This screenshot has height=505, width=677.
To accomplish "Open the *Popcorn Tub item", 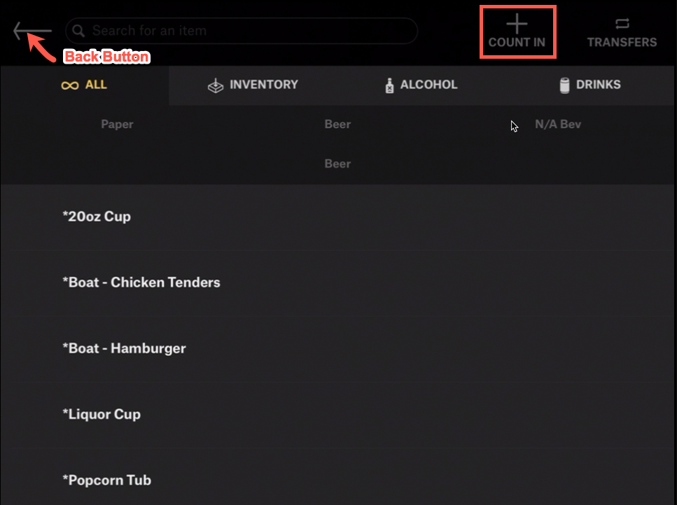I will click(106, 481).
